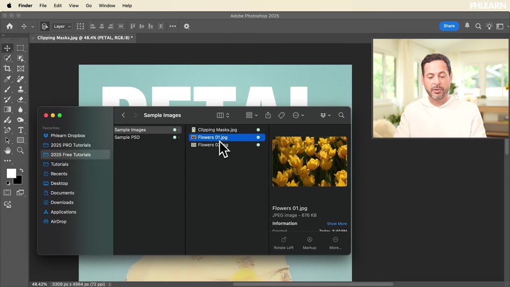Select the Path Selection tool
The height and width of the screenshot is (287, 510).
[x=7, y=140]
